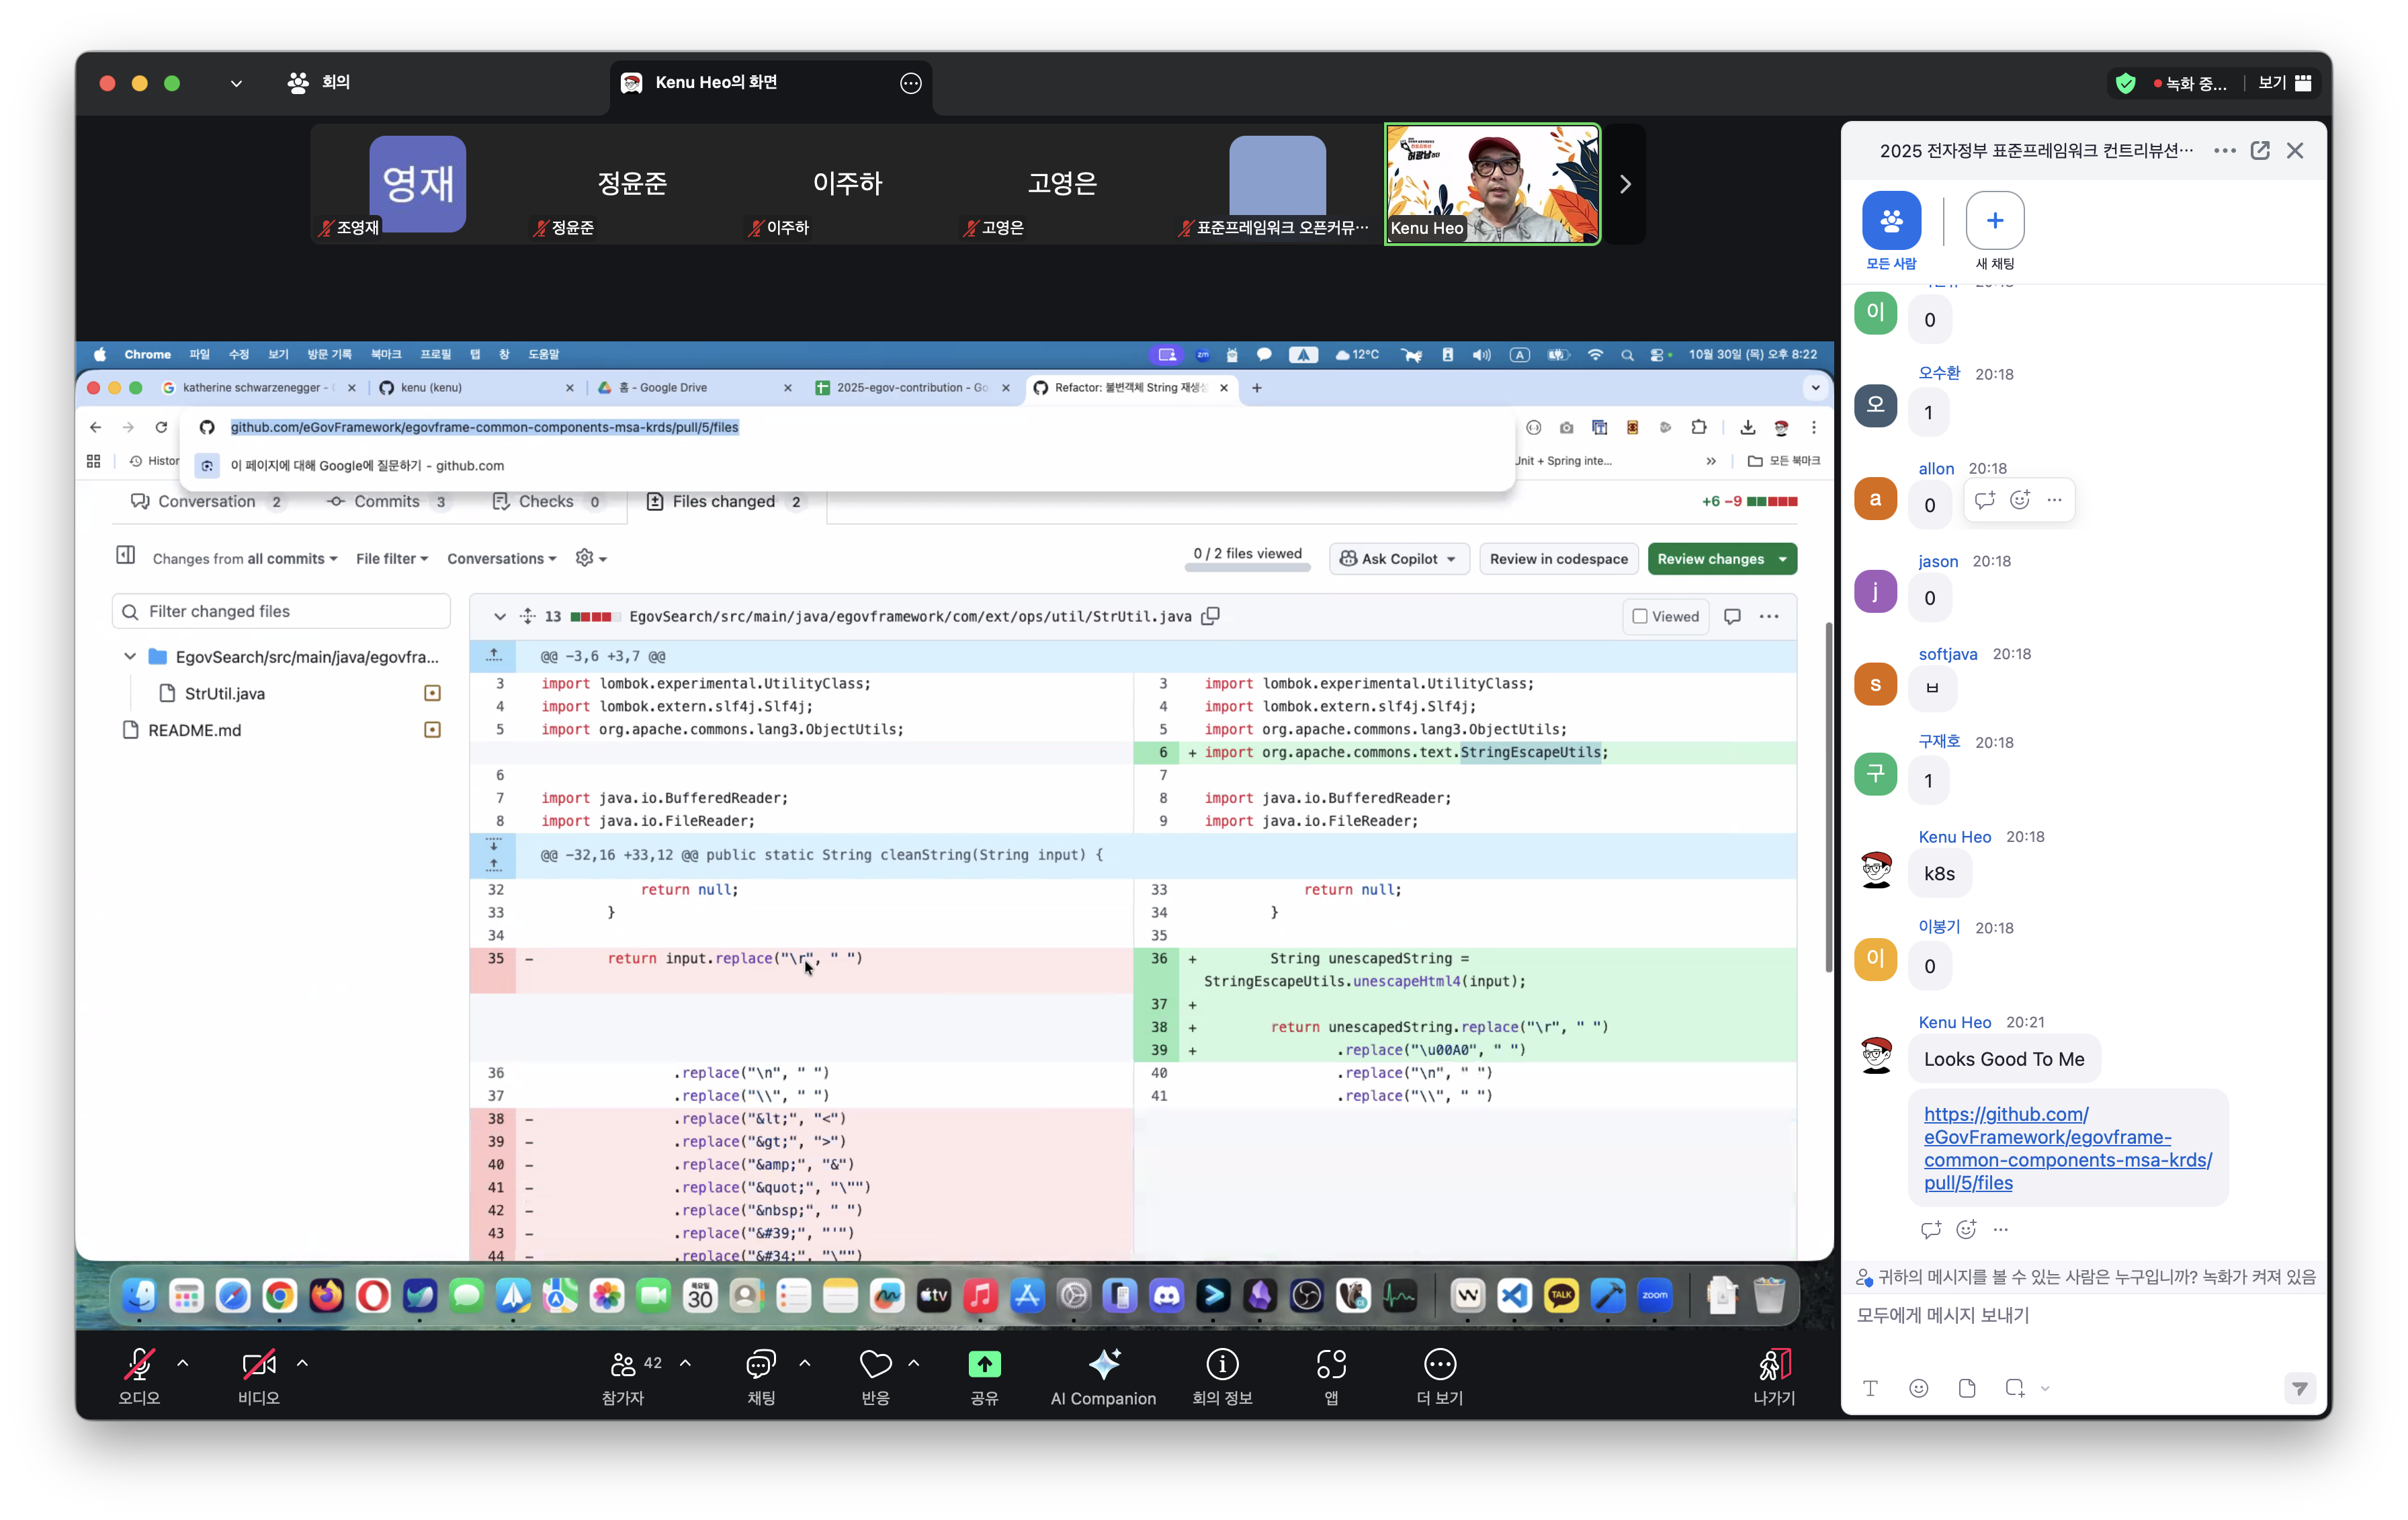Image resolution: width=2408 pixels, height=1520 pixels.
Task: Expand video options arrow next to 비디오
Action: [x=302, y=1362]
